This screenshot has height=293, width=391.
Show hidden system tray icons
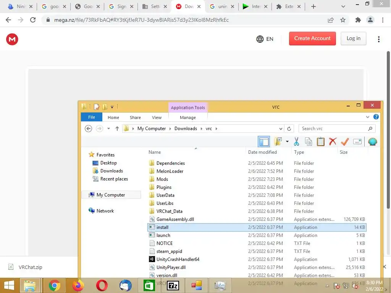[327, 285]
